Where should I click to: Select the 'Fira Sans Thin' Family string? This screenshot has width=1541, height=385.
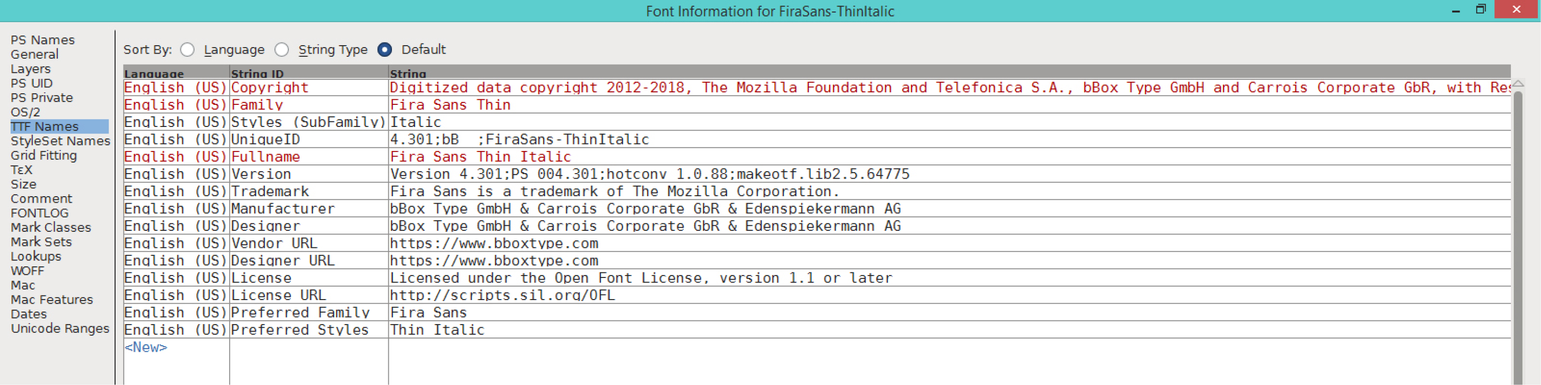click(450, 105)
